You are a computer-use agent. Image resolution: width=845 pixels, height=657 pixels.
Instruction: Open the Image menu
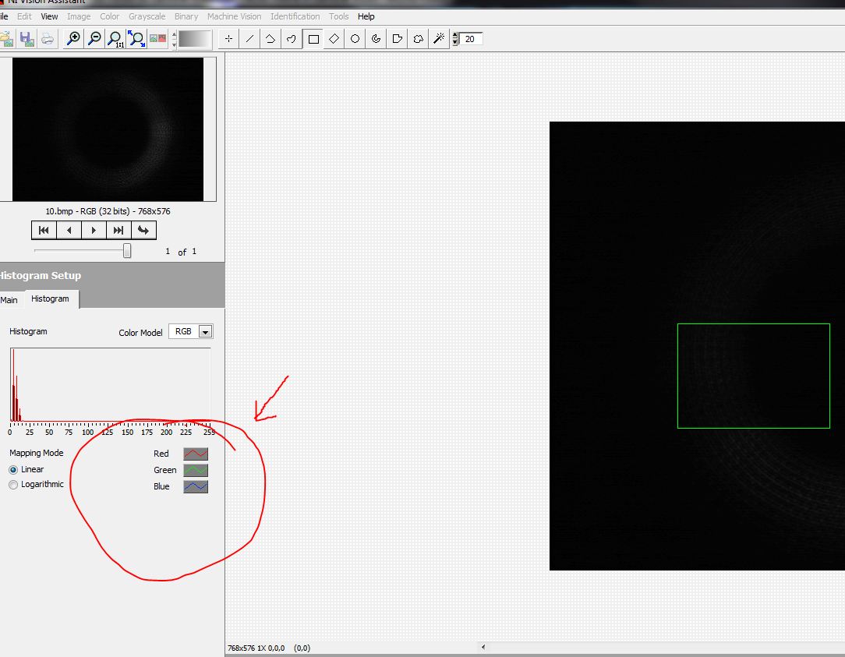point(79,16)
